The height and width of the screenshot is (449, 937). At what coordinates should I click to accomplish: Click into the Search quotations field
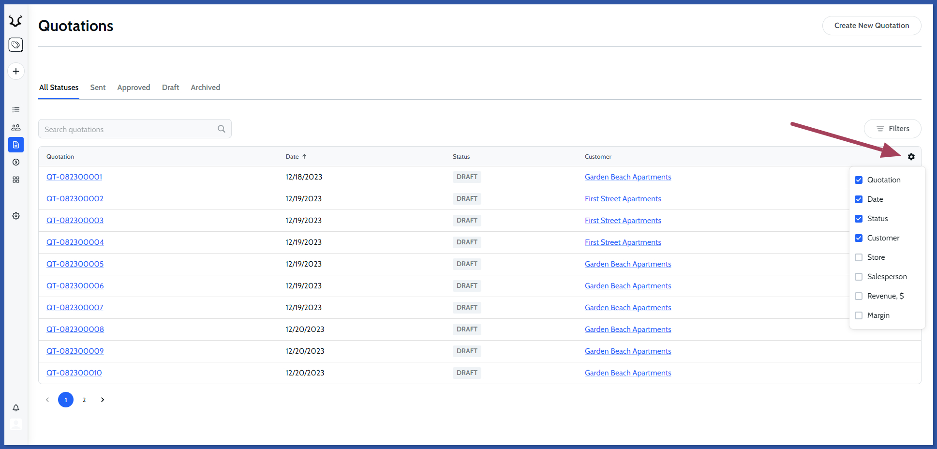(135, 129)
